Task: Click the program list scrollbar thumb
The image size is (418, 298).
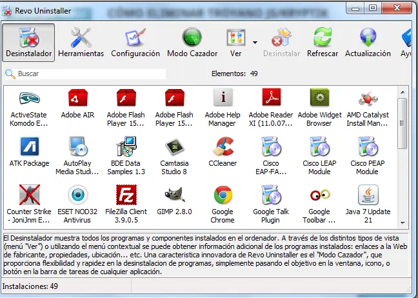Action: pyautogui.click(x=403, y=123)
